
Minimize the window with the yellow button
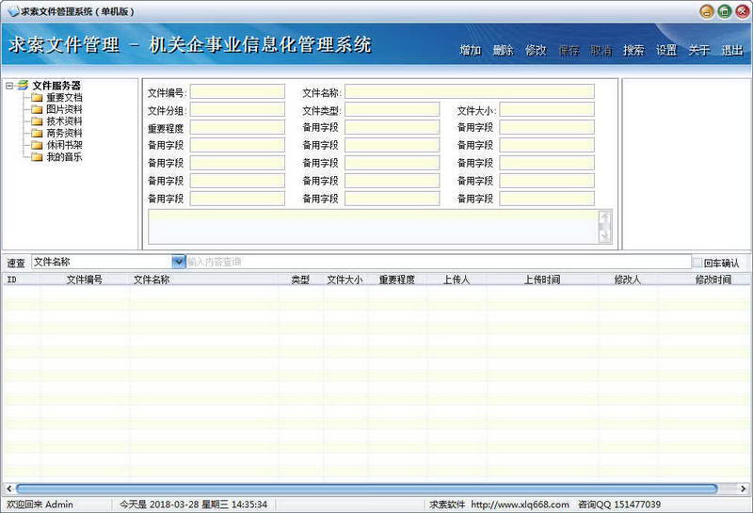(x=707, y=11)
